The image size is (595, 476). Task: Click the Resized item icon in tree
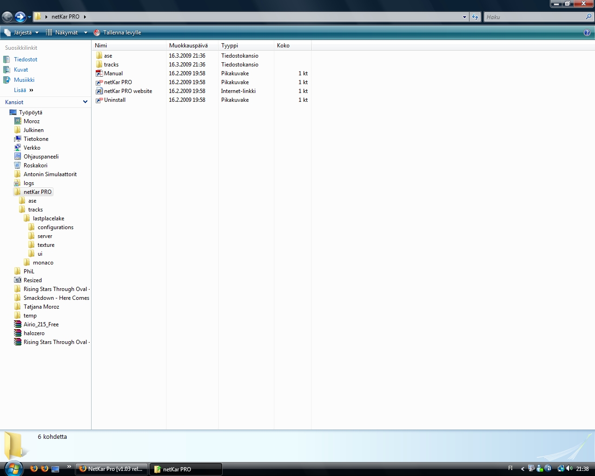click(x=18, y=280)
